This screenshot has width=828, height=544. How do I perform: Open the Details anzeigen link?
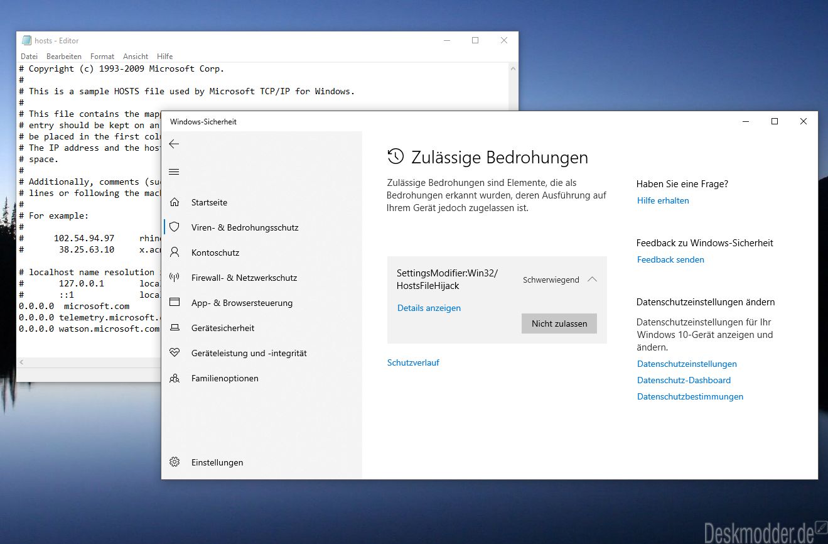pos(429,308)
